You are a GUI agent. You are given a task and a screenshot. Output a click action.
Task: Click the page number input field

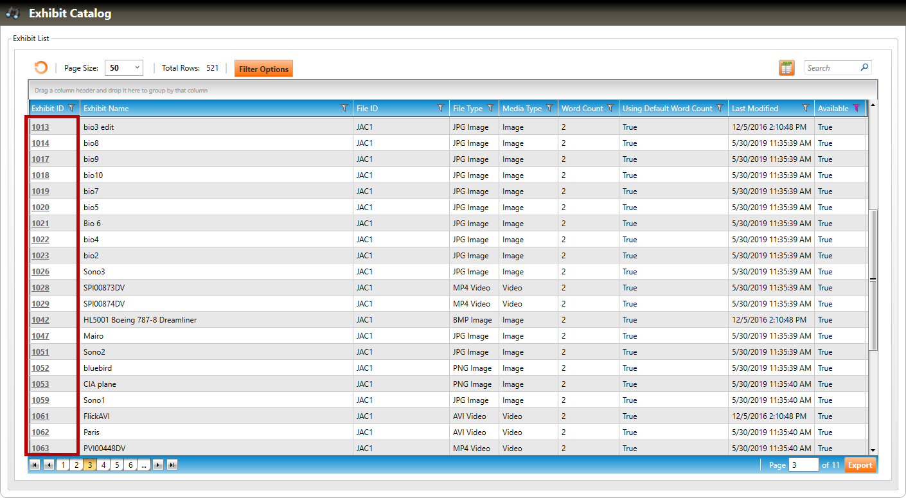[803, 465]
